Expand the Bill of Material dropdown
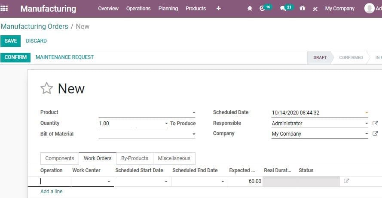 [x=194, y=134]
